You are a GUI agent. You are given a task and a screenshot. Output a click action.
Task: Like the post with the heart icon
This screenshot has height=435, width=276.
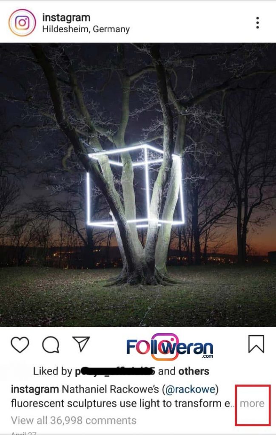click(x=20, y=345)
